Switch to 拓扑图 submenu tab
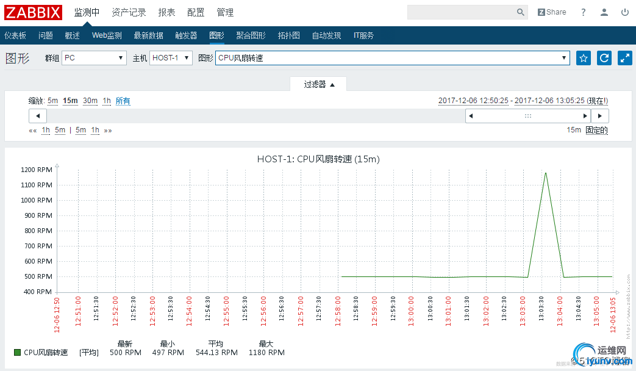The height and width of the screenshot is (371, 636). click(289, 35)
